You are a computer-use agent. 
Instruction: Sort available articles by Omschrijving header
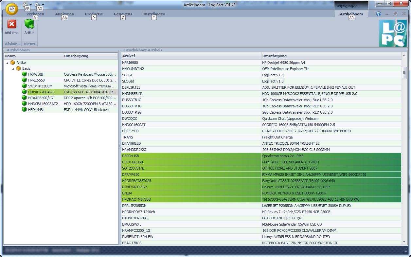(x=331, y=56)
